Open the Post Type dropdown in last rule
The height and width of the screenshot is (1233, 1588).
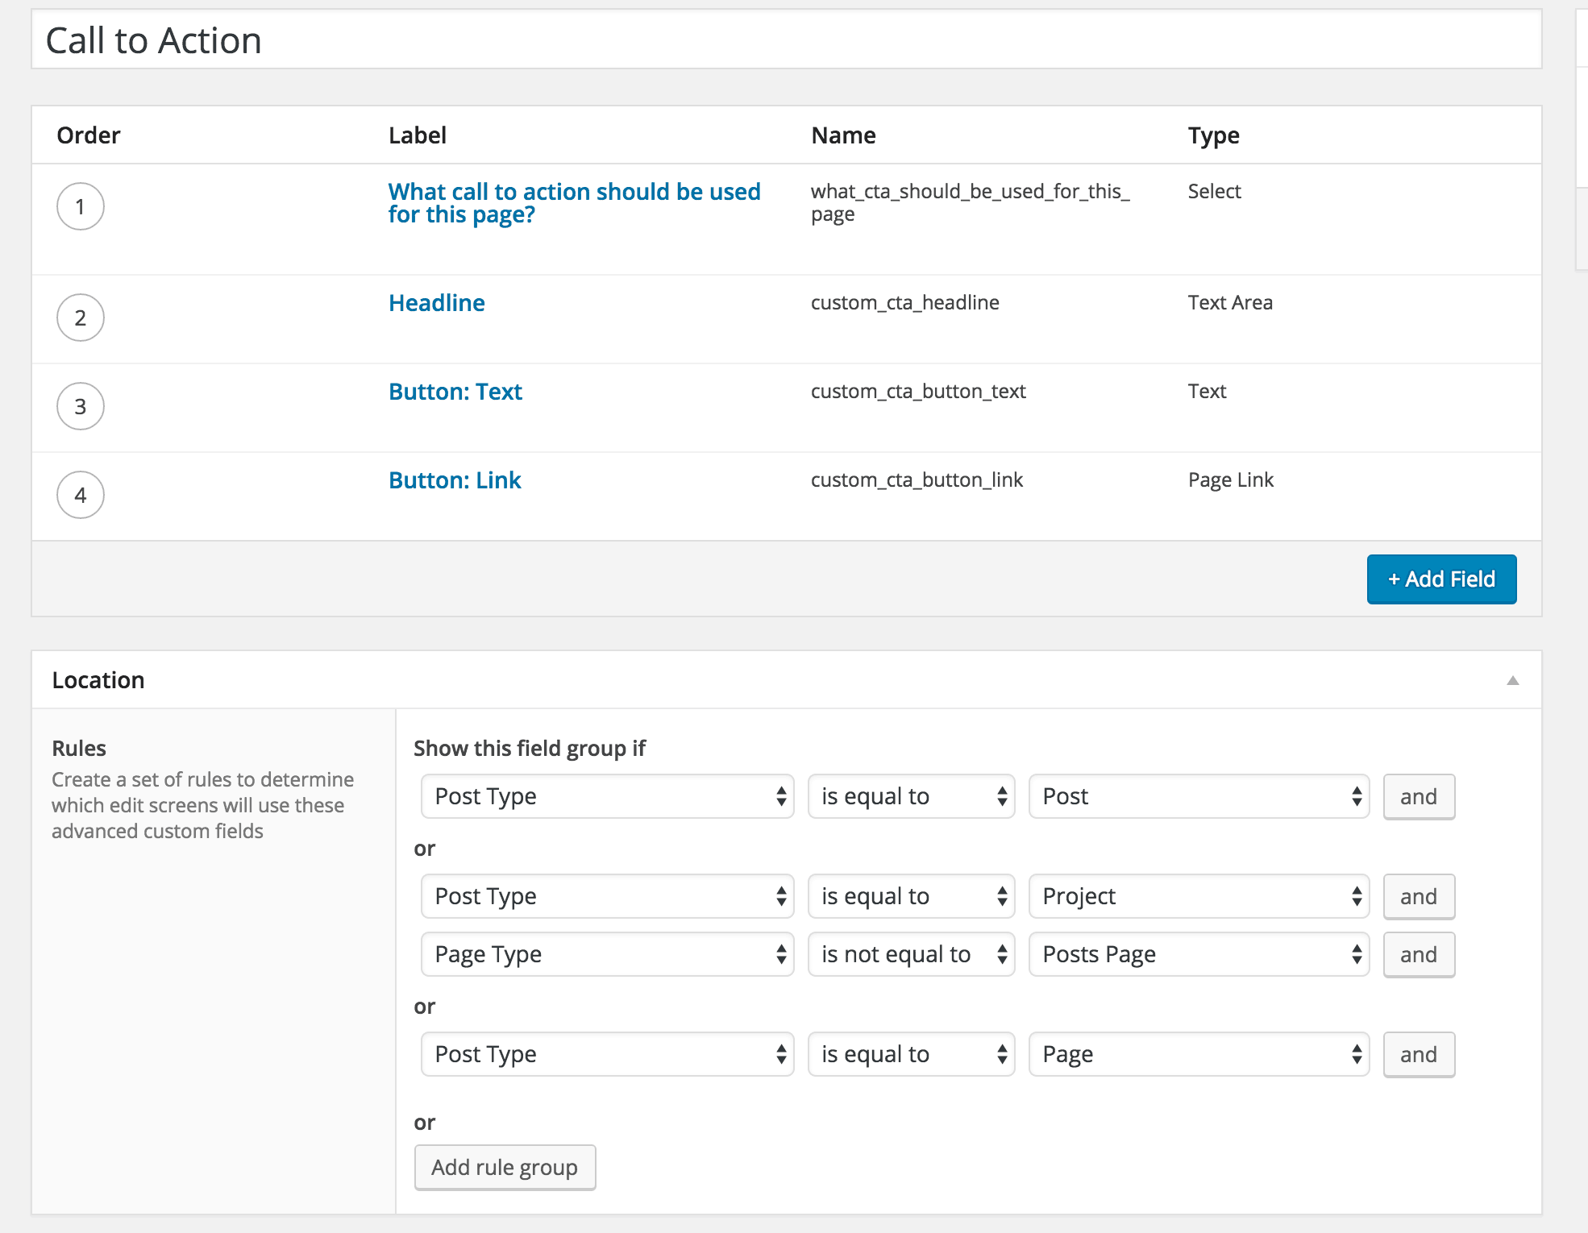[x=605, y=1054]
